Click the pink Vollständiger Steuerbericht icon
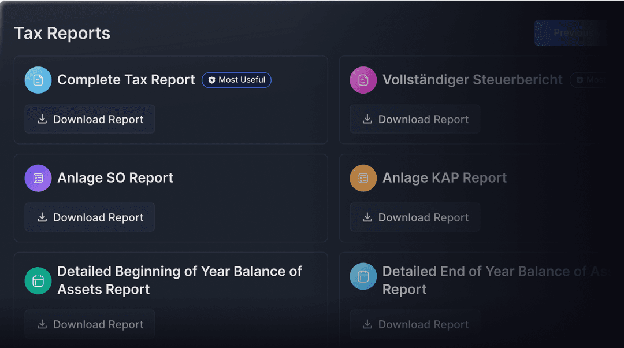The height and width of the screenshot is (348, 624). 363,80
